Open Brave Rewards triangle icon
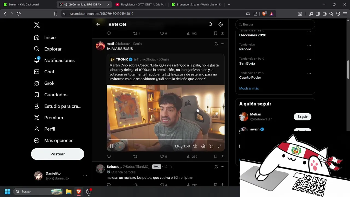Viewport: 350px width, 197px height. click(271, 14)
